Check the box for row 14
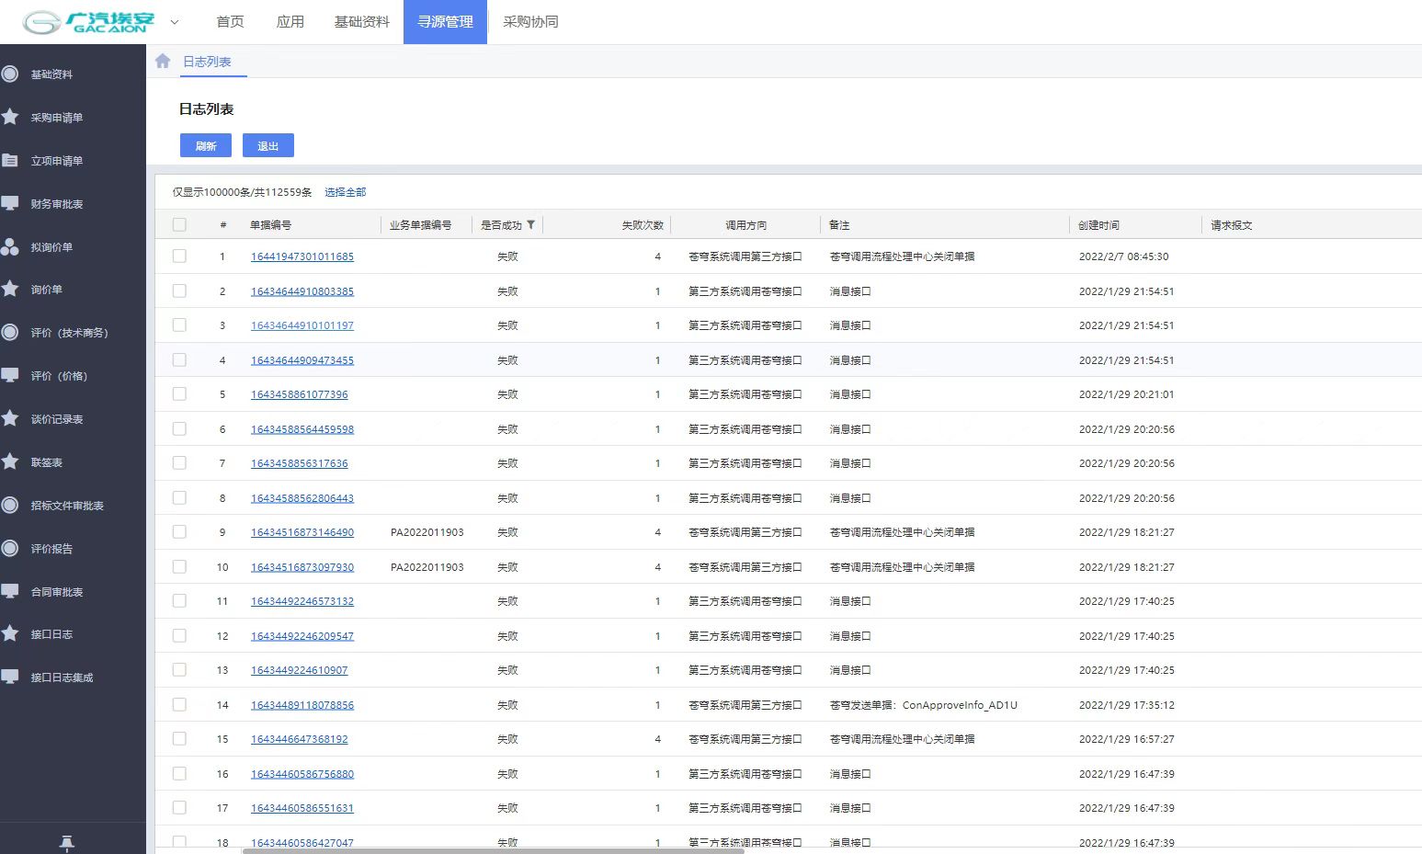Image resolution: width=1422 pixels, height=854 pixels. [x=179, y=704]
